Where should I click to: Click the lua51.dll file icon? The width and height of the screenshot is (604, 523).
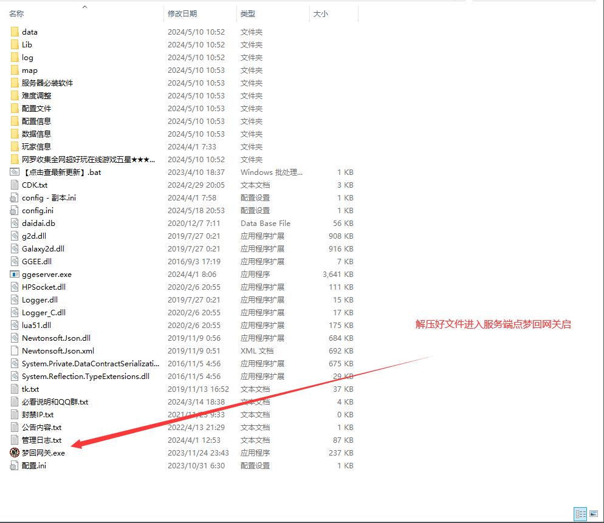(x=15, y=325)
